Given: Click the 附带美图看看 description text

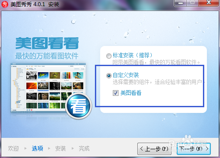Looking at the screenshot, I should [x=156, y=63].
